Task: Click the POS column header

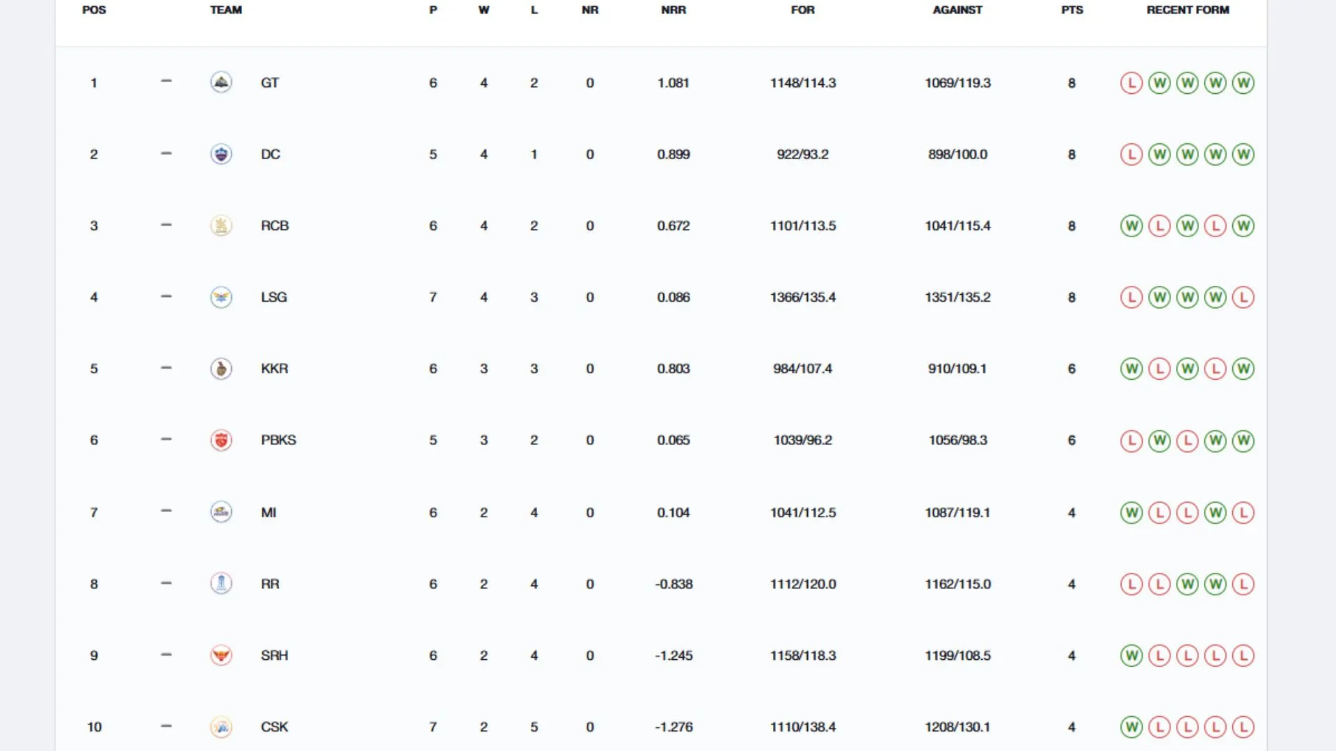Action: pos(94,10)
